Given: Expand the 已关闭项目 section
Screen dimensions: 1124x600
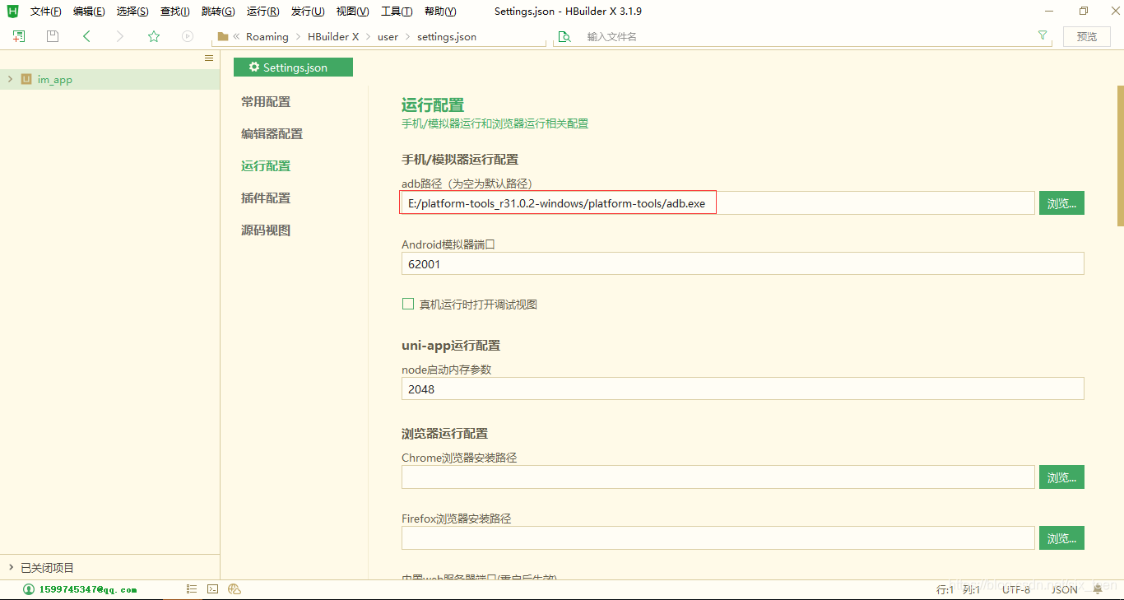Looking at the screenshot, I should (10, 568).
